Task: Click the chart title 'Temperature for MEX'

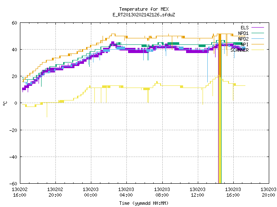Action: [x=144, y=9]
